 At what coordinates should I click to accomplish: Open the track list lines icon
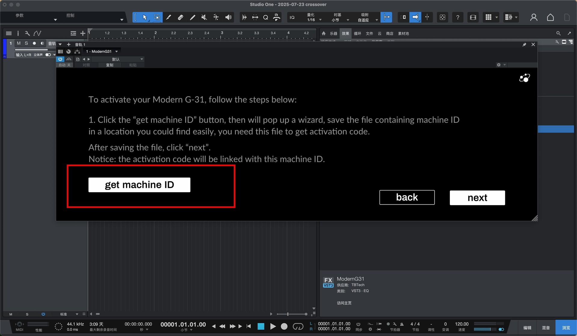tap(9, 33)
